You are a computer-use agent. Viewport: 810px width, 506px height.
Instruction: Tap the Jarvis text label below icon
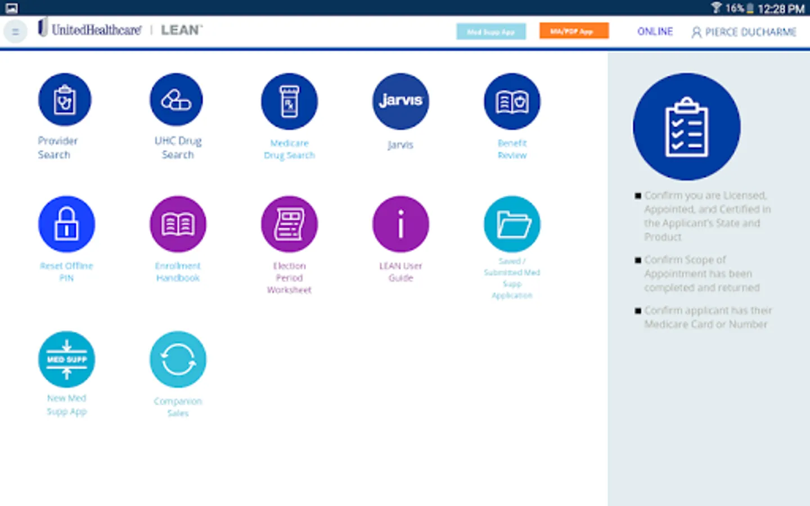pyautogui.click(x=400, y=145)
